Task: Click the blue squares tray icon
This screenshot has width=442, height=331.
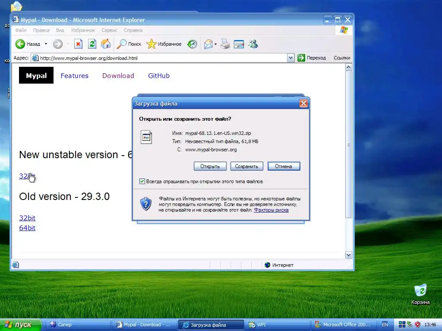Action: click(x=402, y=325)
